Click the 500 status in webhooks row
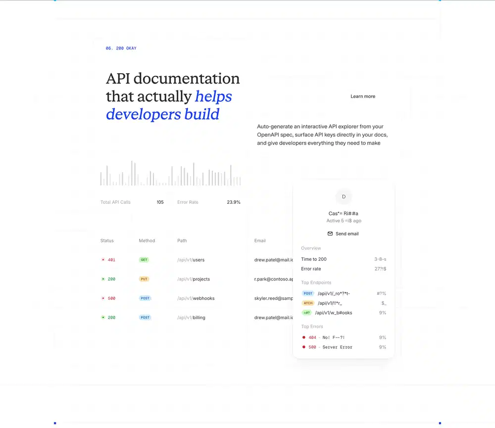This screenshot has height=428, width=495. point(111,298)
